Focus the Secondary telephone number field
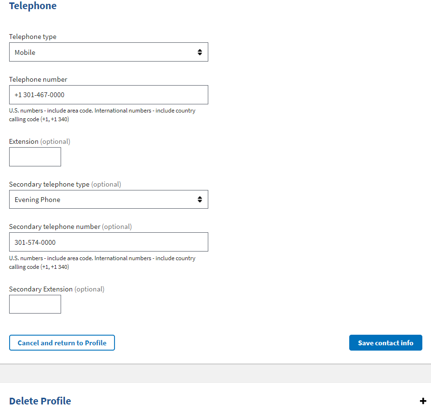431x416 pixels. [108, 242]
